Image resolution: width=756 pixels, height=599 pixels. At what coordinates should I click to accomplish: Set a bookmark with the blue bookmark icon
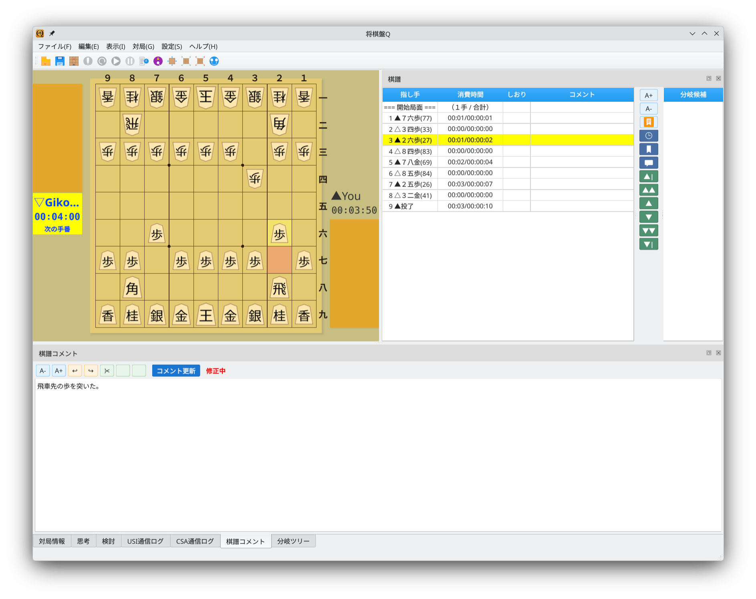pos(649,149)
